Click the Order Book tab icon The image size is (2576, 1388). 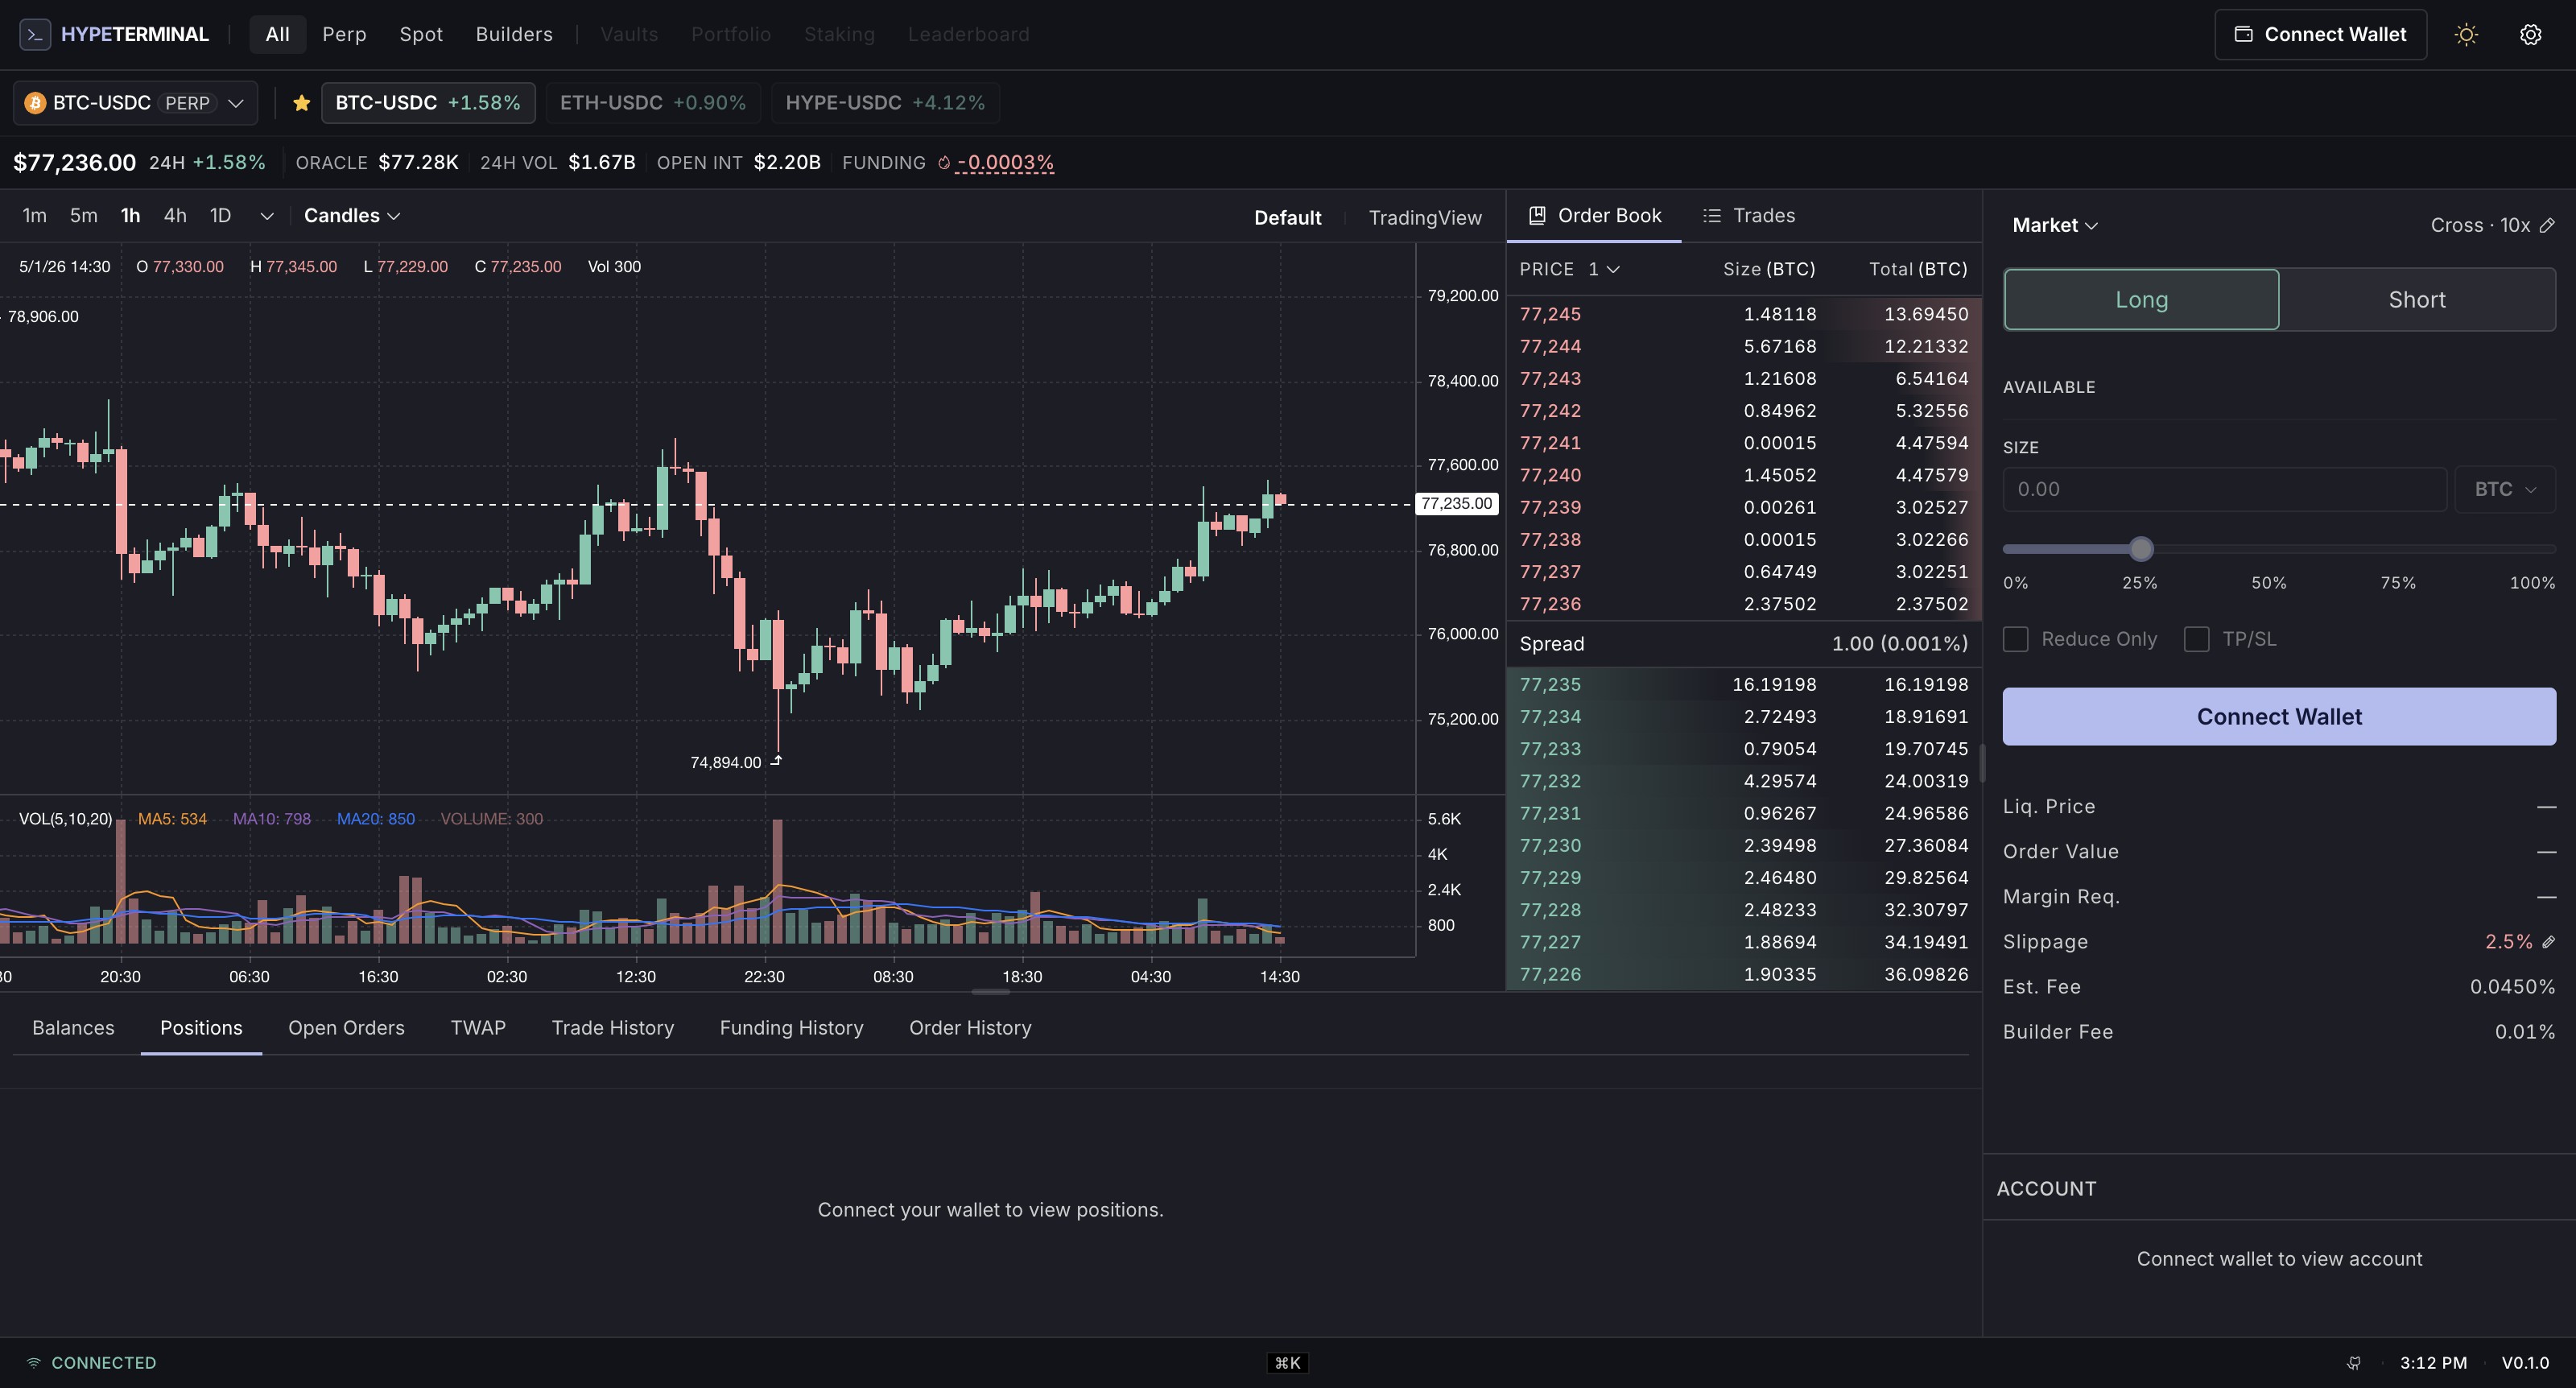pyautogui.click(x=1537, y=215)
